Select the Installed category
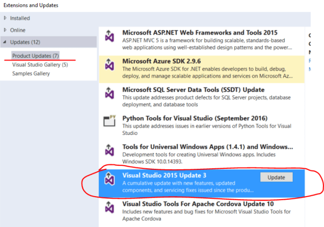324x227 pixels. [x=20, y=18]
